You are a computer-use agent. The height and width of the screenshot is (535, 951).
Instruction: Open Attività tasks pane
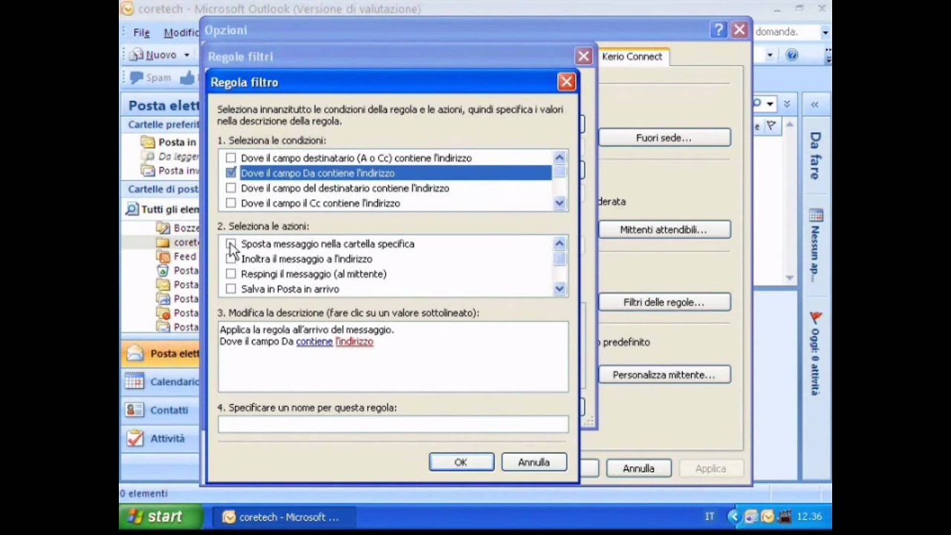point(160,438)
